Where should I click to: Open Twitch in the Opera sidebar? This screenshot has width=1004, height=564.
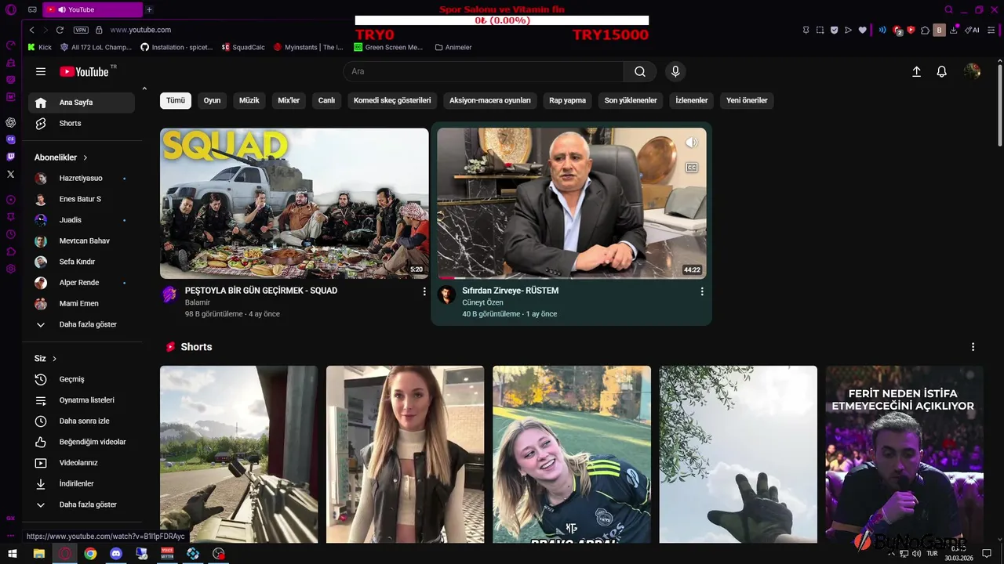tap(10, 157)
